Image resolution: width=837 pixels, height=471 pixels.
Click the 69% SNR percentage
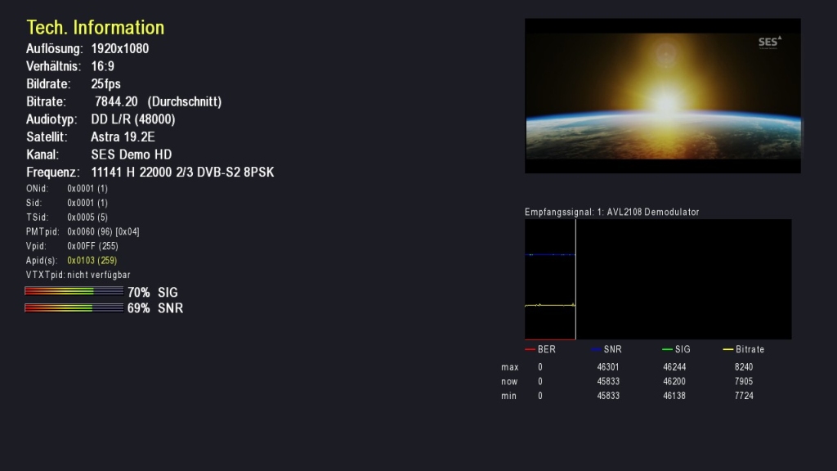(x=139, y=308)
